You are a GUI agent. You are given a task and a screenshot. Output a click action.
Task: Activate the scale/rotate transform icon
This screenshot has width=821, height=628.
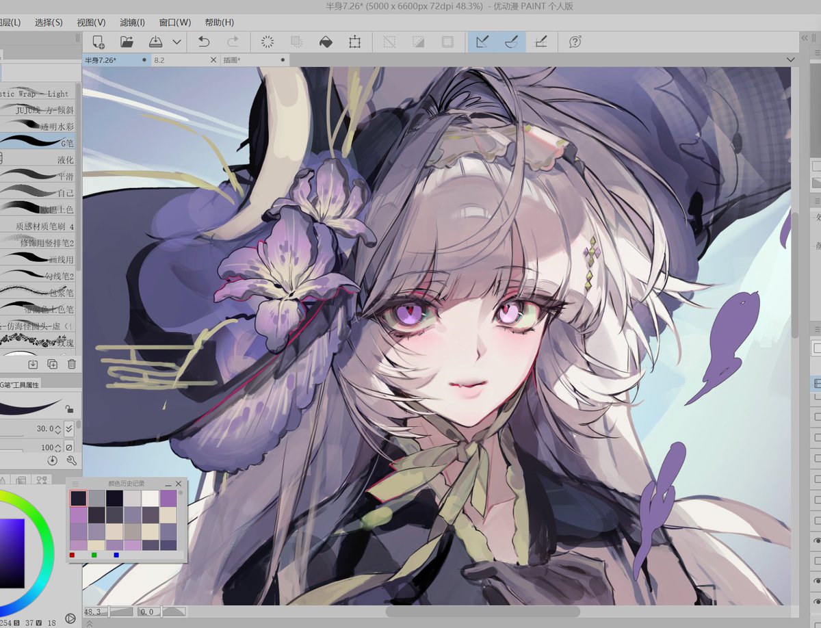(x=354, y=42)
